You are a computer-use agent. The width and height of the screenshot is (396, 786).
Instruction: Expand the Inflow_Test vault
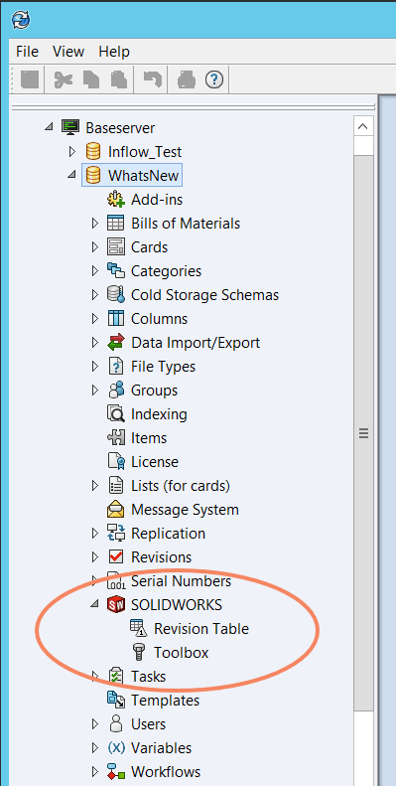(71, 151)
